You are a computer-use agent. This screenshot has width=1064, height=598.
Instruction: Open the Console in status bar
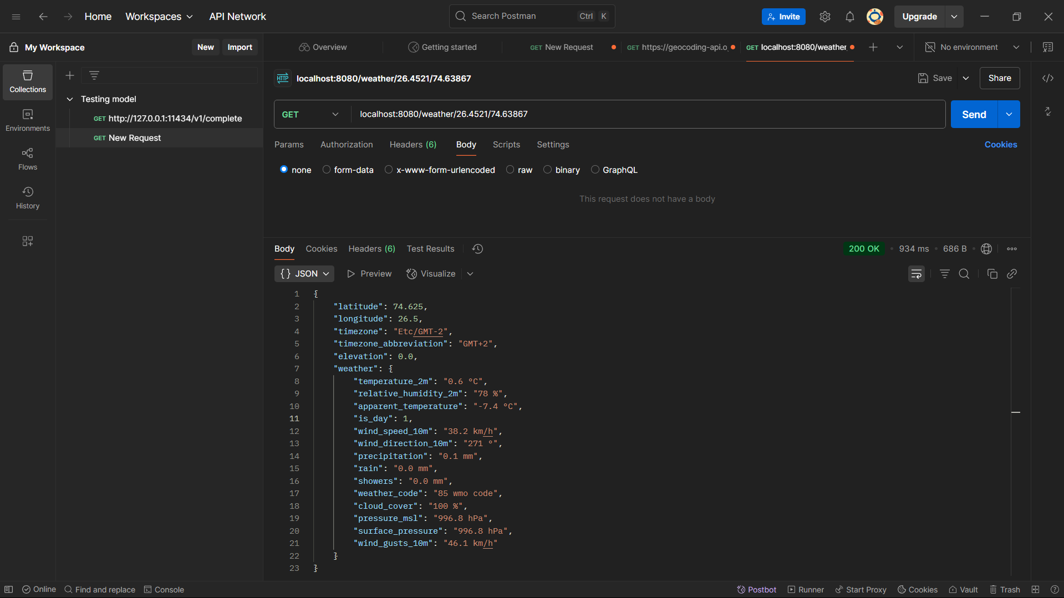point(164,590)
